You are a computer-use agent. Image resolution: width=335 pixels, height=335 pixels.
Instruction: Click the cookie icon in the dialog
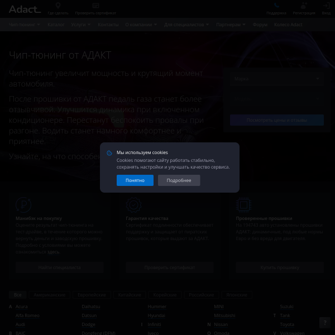click(109, 153)
